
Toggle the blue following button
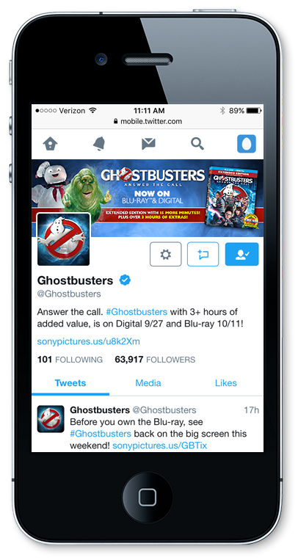pyautogui.click(x=242, y=254)
